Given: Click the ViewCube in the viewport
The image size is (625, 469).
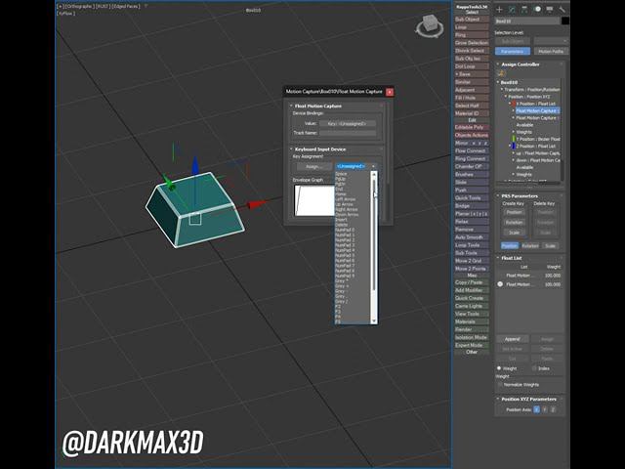Looking at the screenshot, I should pos(430,26).
